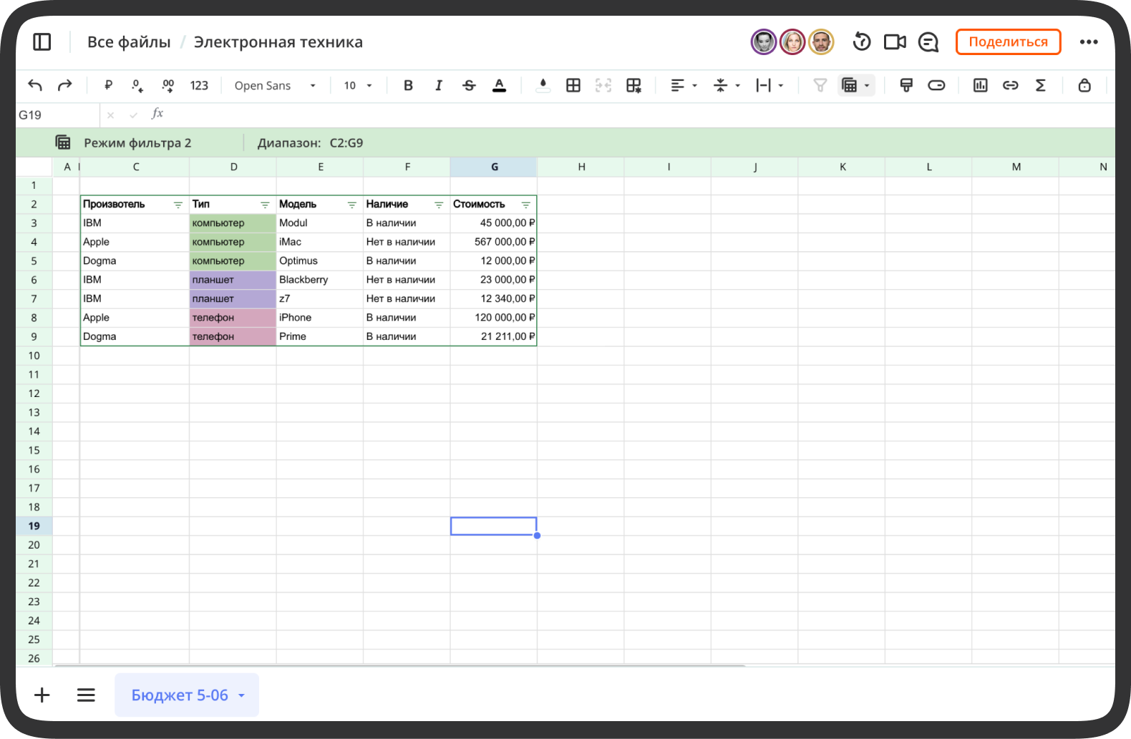Expand the font size 10 dropdown
The width and height of the screenshot is (1131, 739).
(358, 86)
